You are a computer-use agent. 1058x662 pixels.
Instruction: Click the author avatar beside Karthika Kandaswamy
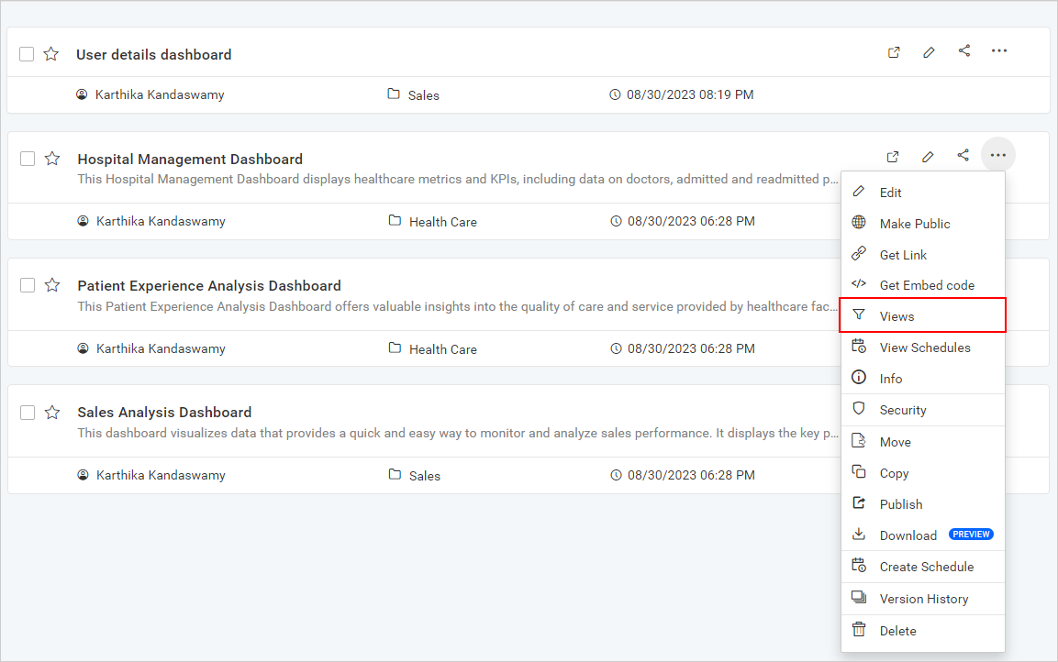[83, 94]
